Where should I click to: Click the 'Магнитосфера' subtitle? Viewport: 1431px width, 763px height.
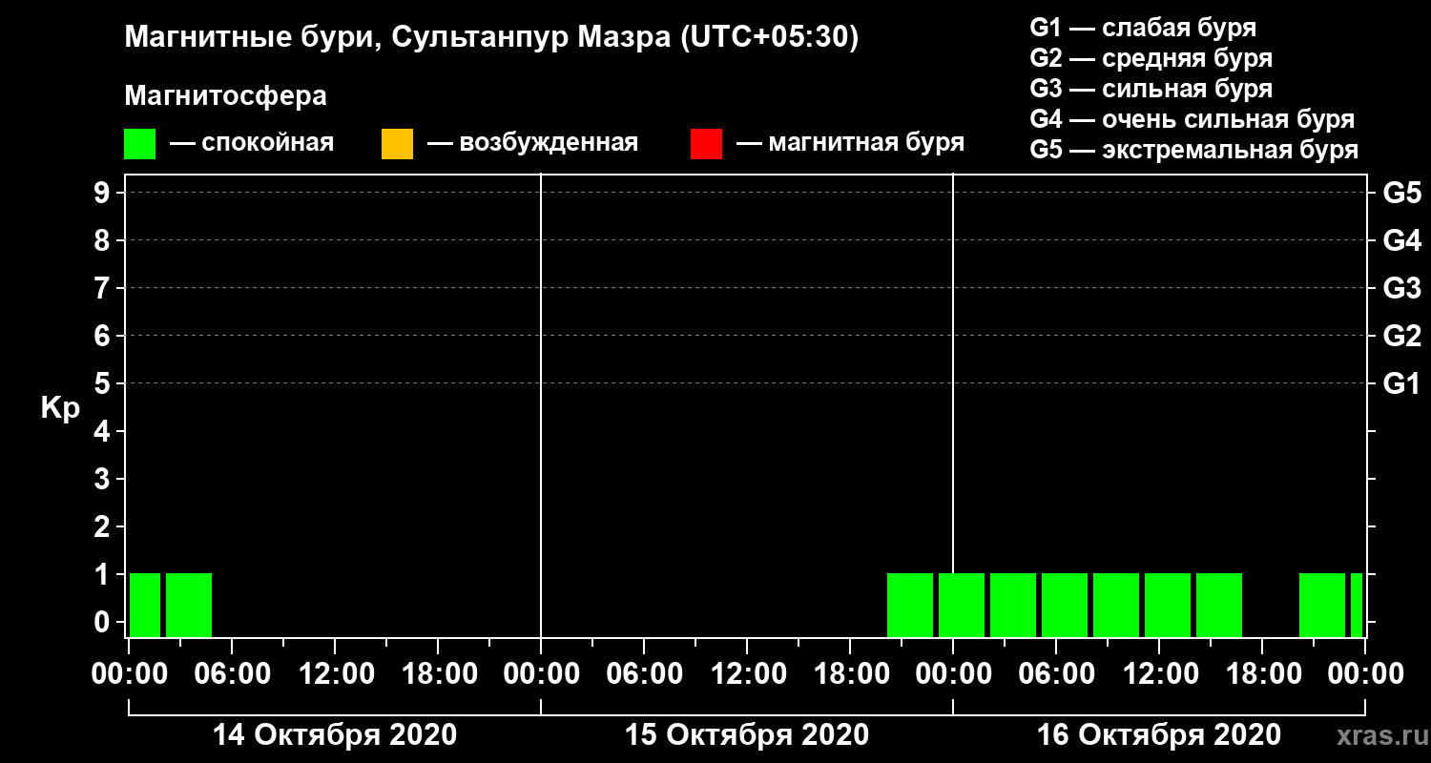pos(225,96)
